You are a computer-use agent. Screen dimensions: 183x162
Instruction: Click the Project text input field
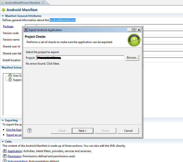tap(80, 58)
